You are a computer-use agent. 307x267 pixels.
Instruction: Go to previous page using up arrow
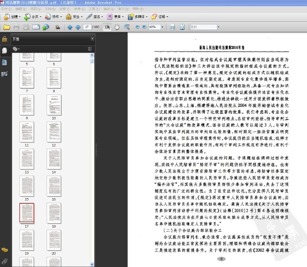click(x=70, y=27)
